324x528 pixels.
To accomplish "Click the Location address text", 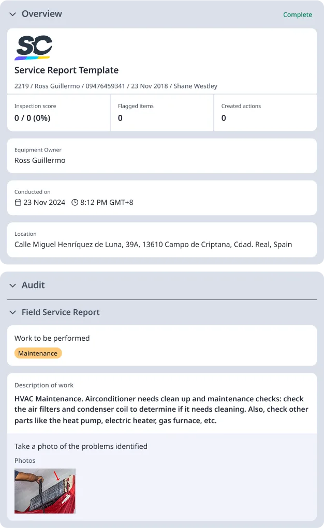I will click(153, 244).
